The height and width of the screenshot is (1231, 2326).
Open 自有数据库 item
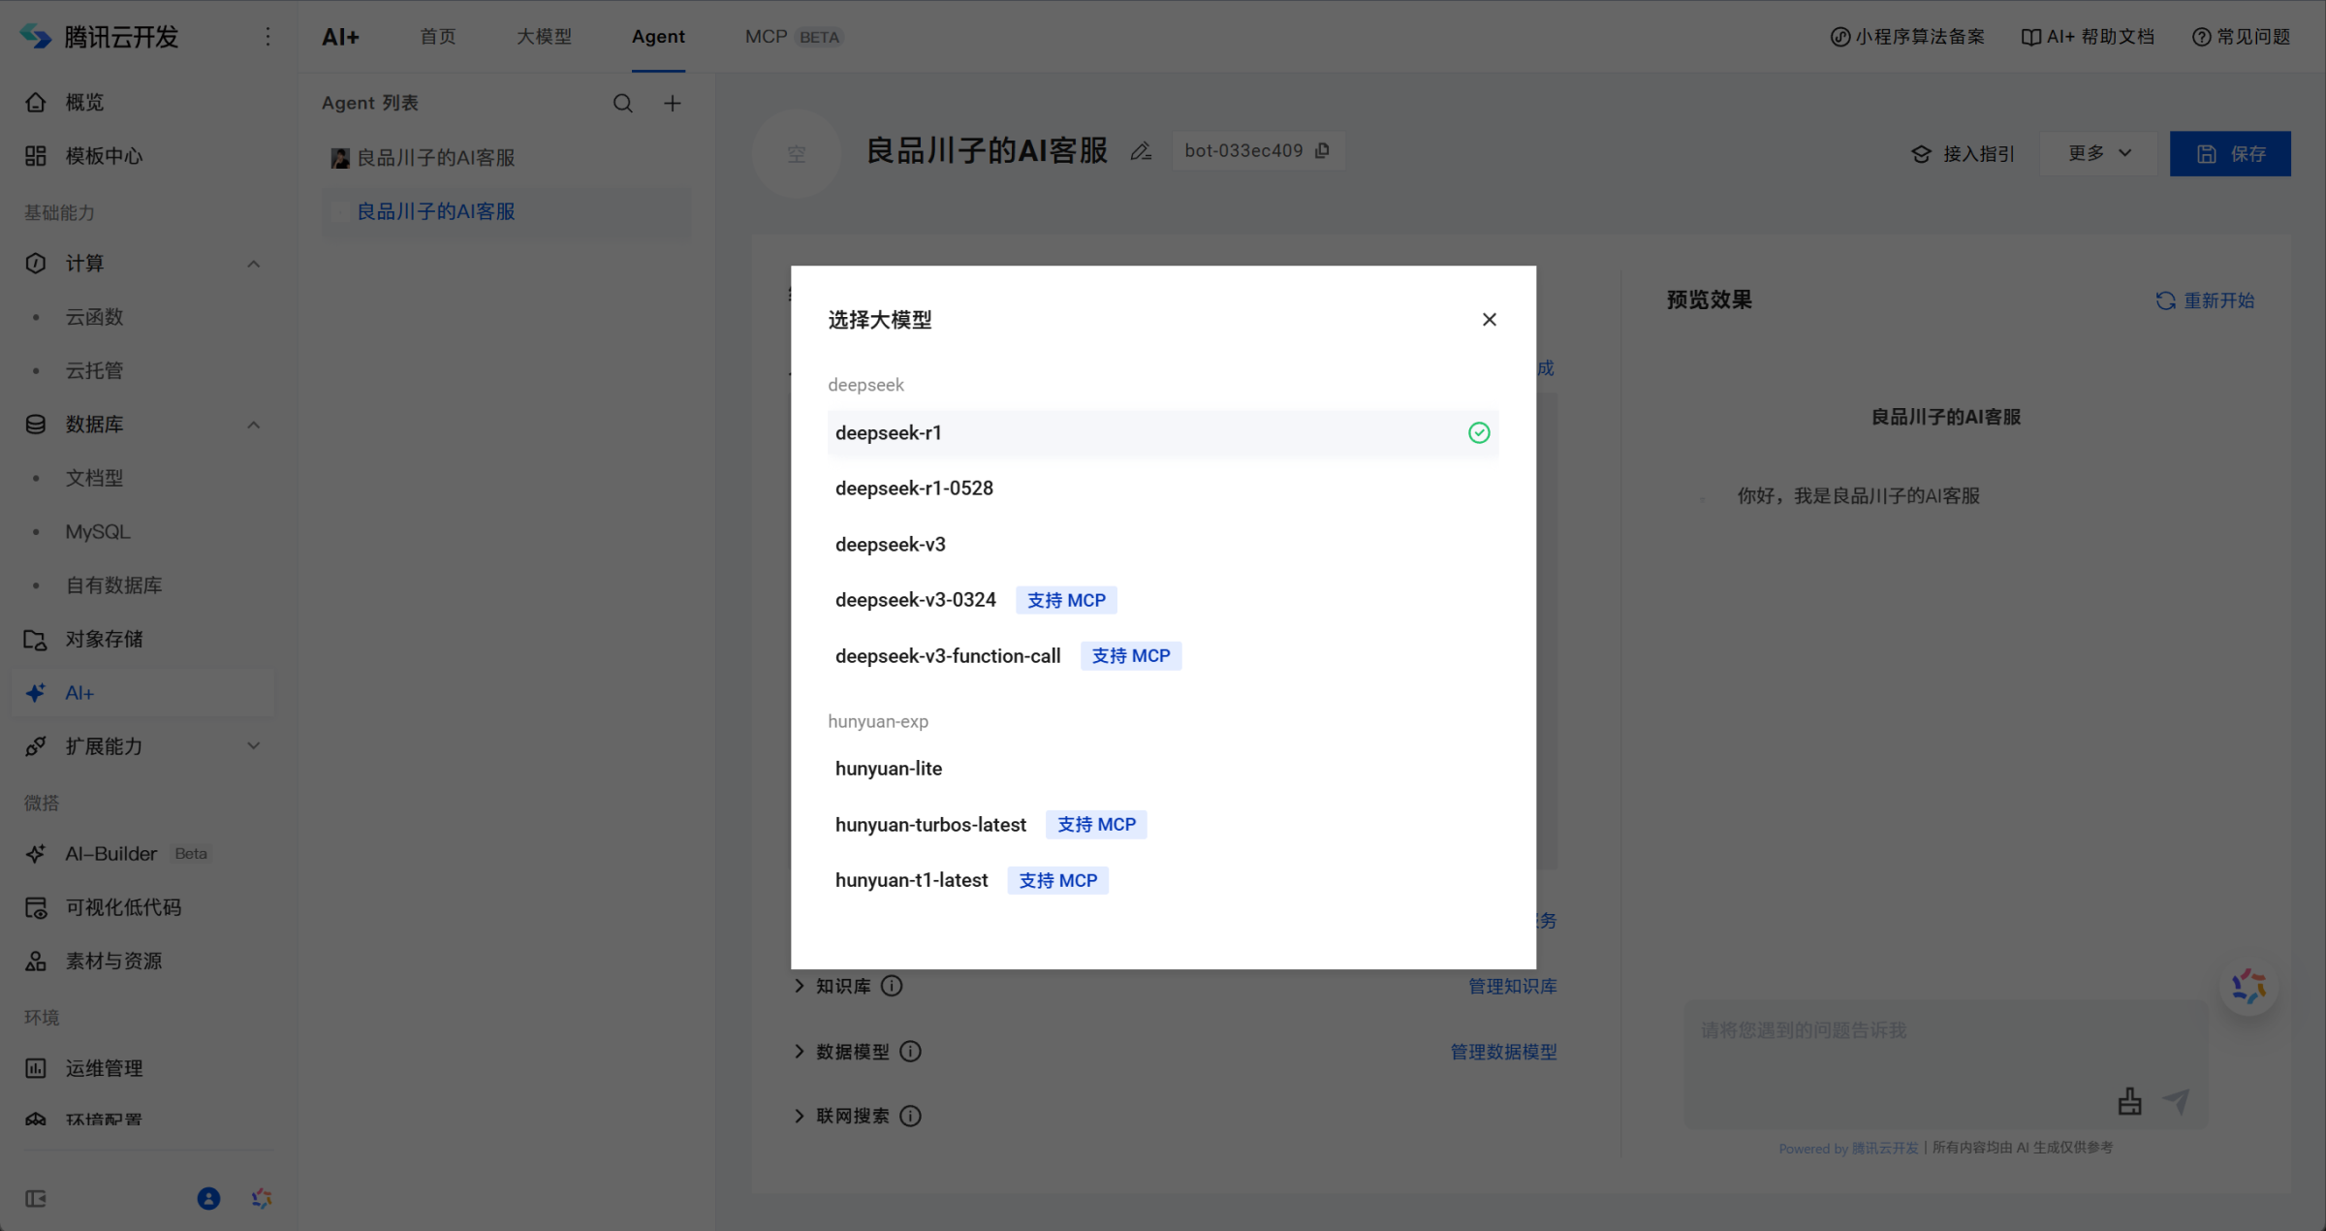pos(113,585)
